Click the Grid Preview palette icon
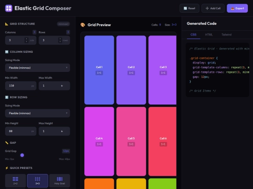Screen dimensions: 253x189 point(83,25)
